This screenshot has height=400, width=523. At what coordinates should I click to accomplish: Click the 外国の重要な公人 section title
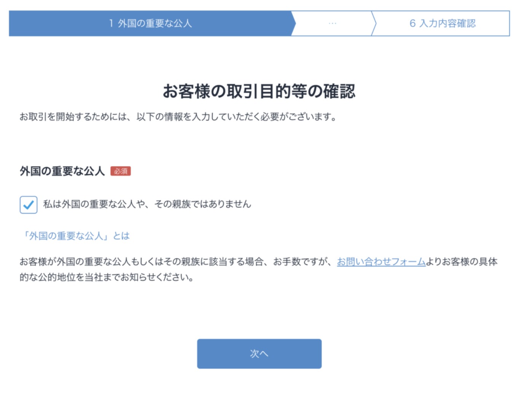click(62, 171)
